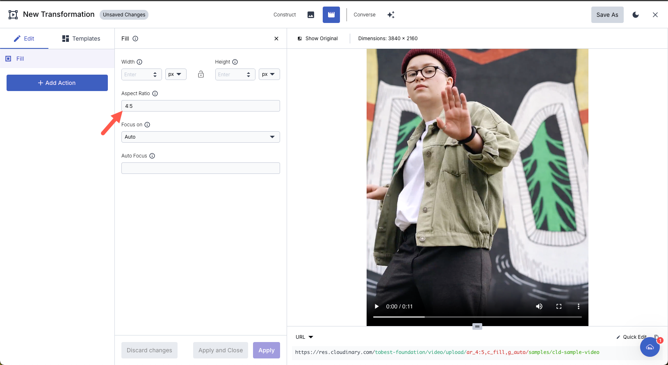Click the Dimensions: 3840 × 2160 text
Screen dimensions: 668x365
pyautogui.click(x=388, y=39)
